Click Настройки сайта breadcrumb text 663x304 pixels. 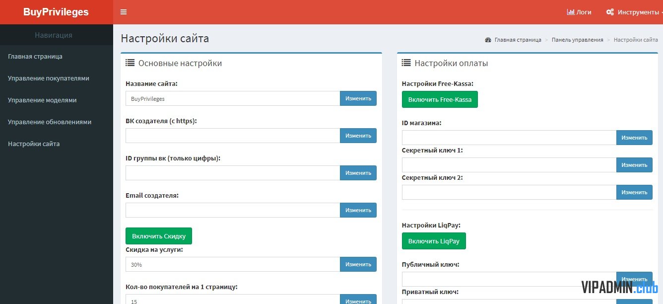click(636, 40)
